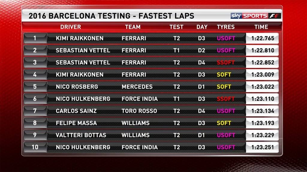Select the TEAM column header
Viewport: 307px width, 172px height.
(x=133, y=27)
